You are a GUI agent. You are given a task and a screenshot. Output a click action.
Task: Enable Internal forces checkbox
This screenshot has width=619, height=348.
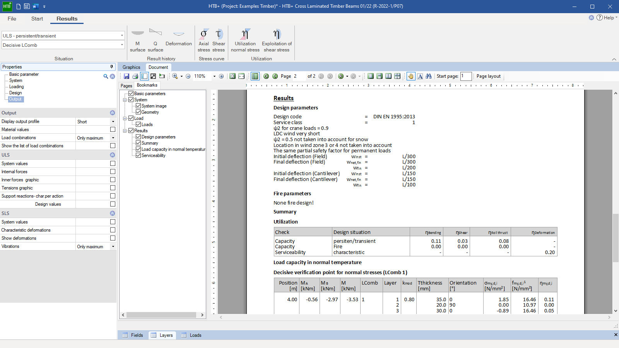(x=113, y=172)
